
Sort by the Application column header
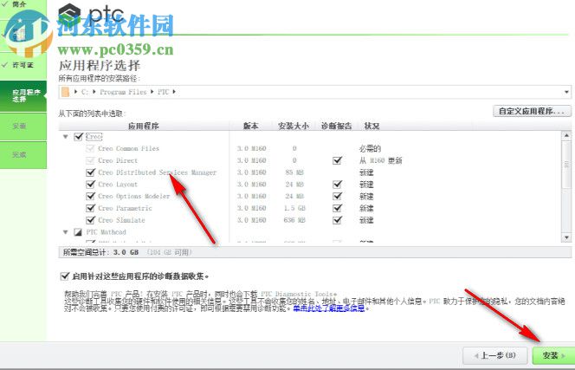pyautogui.click(x=144, y=126)
